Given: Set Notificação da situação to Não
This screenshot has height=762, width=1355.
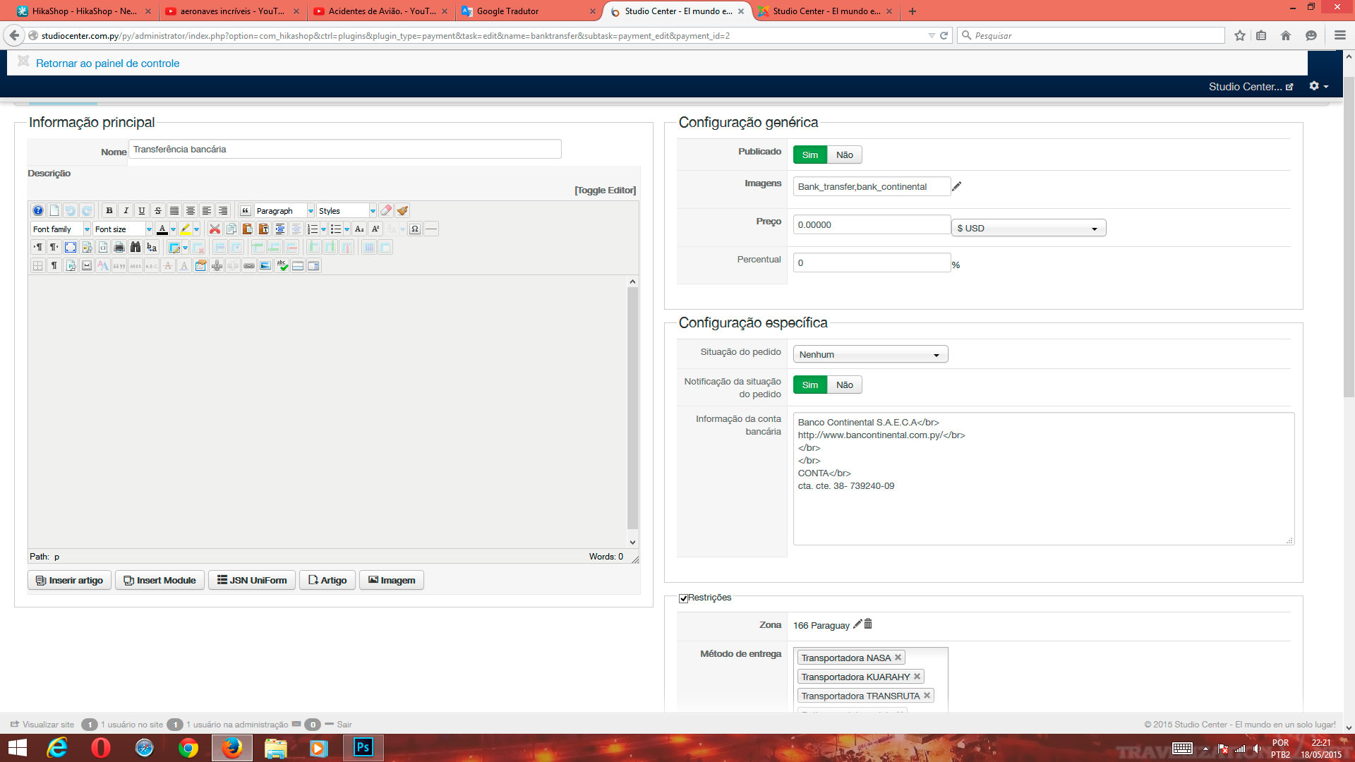Looking at the screenshot, I should pos(844,385).
